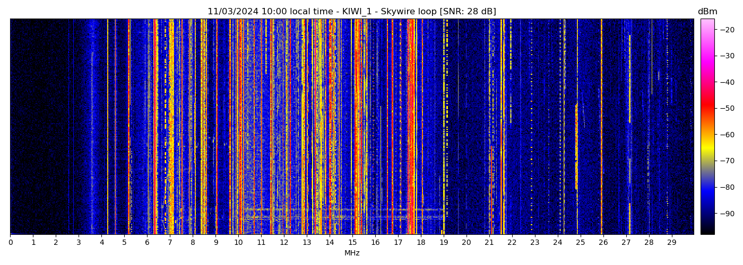Click the 25 MHz axis tick label
The height and width of the screenshot is (265, 743).
(581, 243)
